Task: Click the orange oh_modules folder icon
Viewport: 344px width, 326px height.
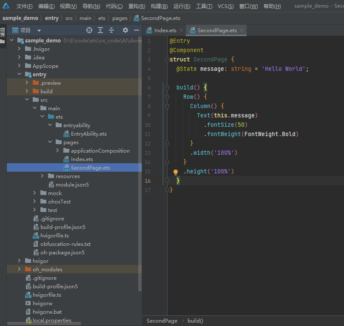Action: [28, 269]
